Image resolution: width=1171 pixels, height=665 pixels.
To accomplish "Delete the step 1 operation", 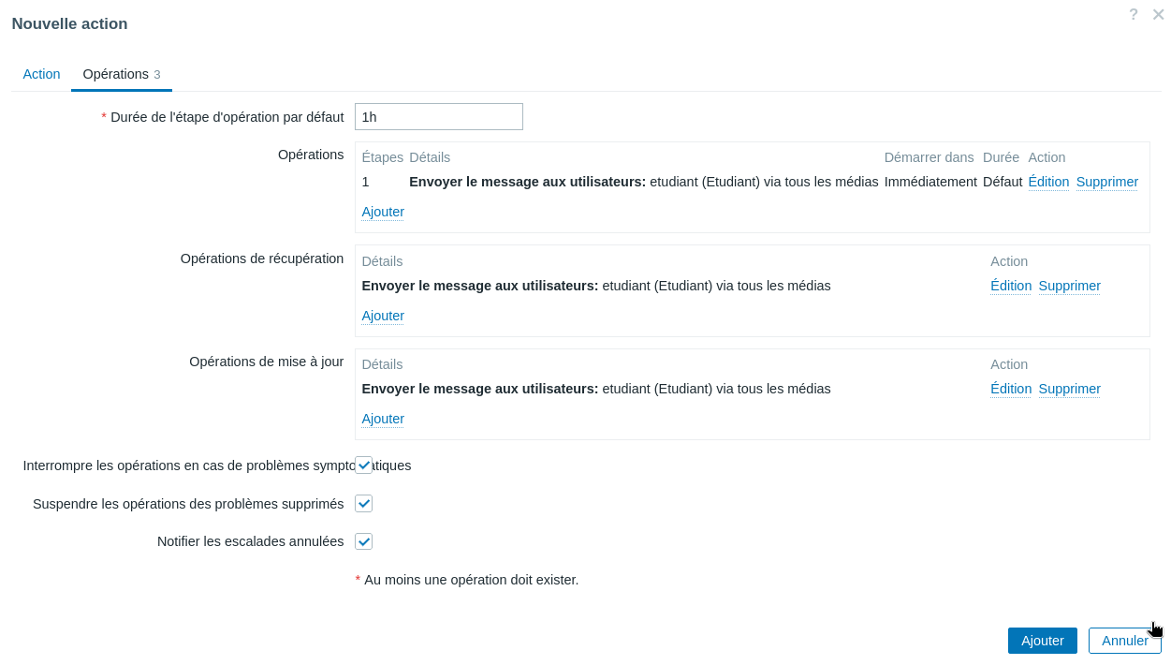I will coord(1106,182).
